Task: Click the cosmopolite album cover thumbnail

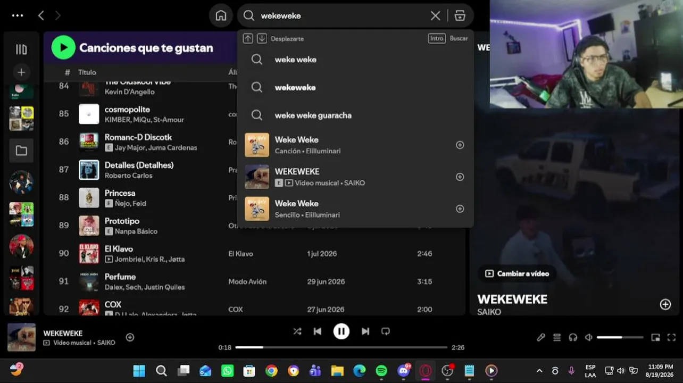Action: click(89, 114)
